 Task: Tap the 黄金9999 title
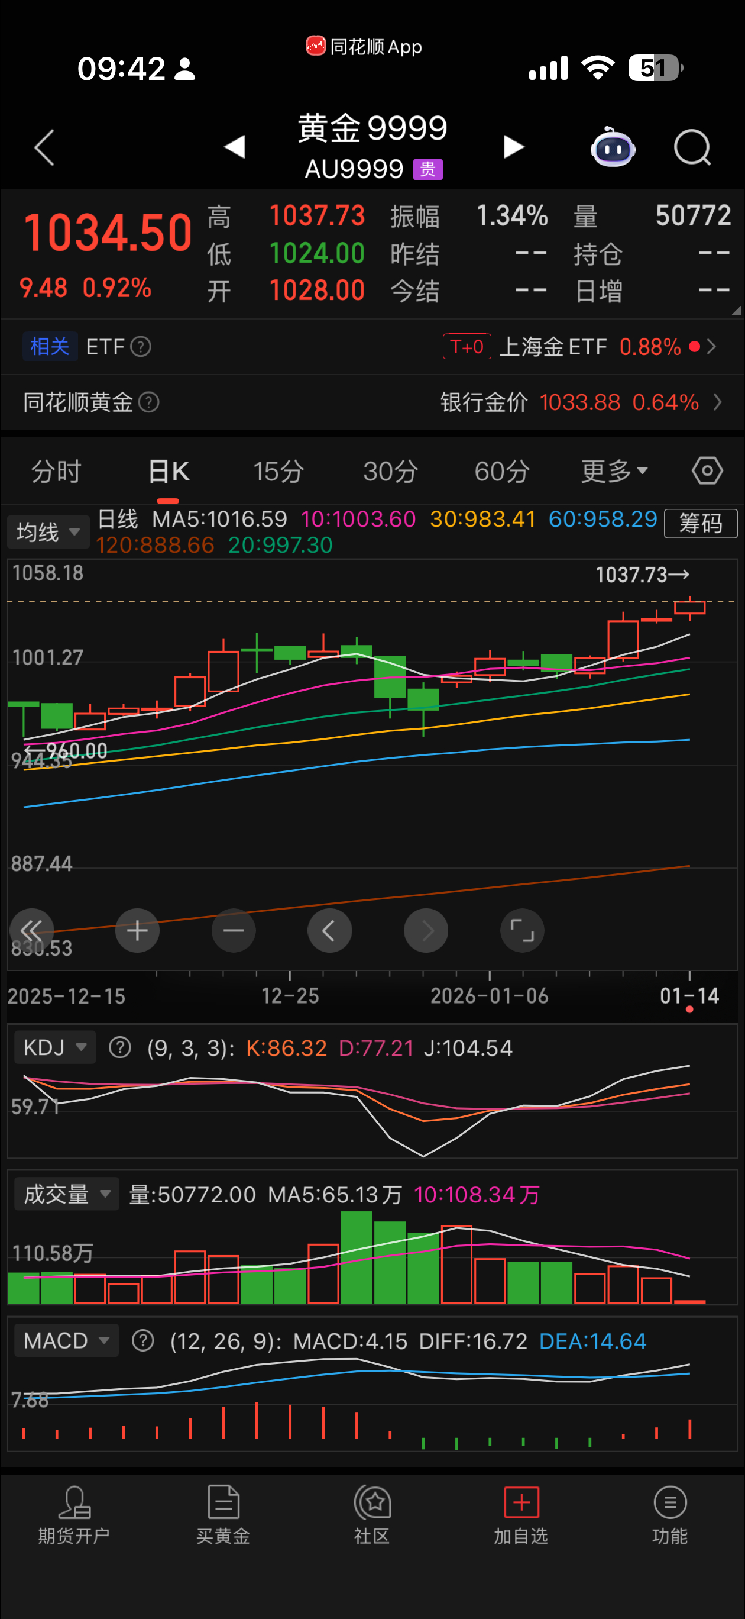(x=372, y=128)
